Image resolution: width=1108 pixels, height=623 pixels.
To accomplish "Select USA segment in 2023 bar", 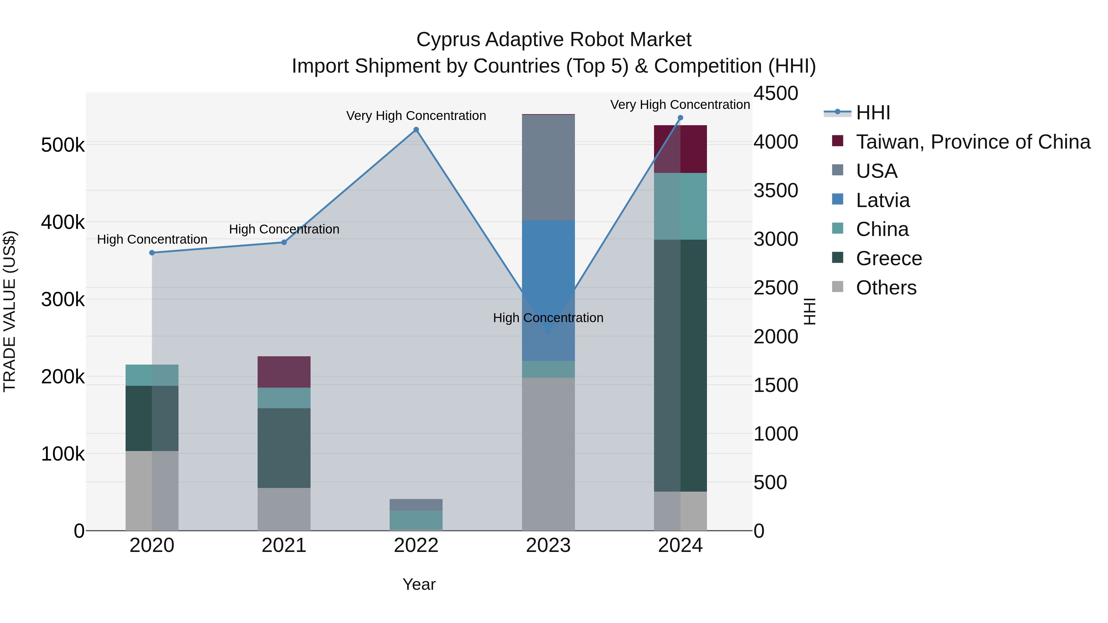I will click(x=548, y=168).
